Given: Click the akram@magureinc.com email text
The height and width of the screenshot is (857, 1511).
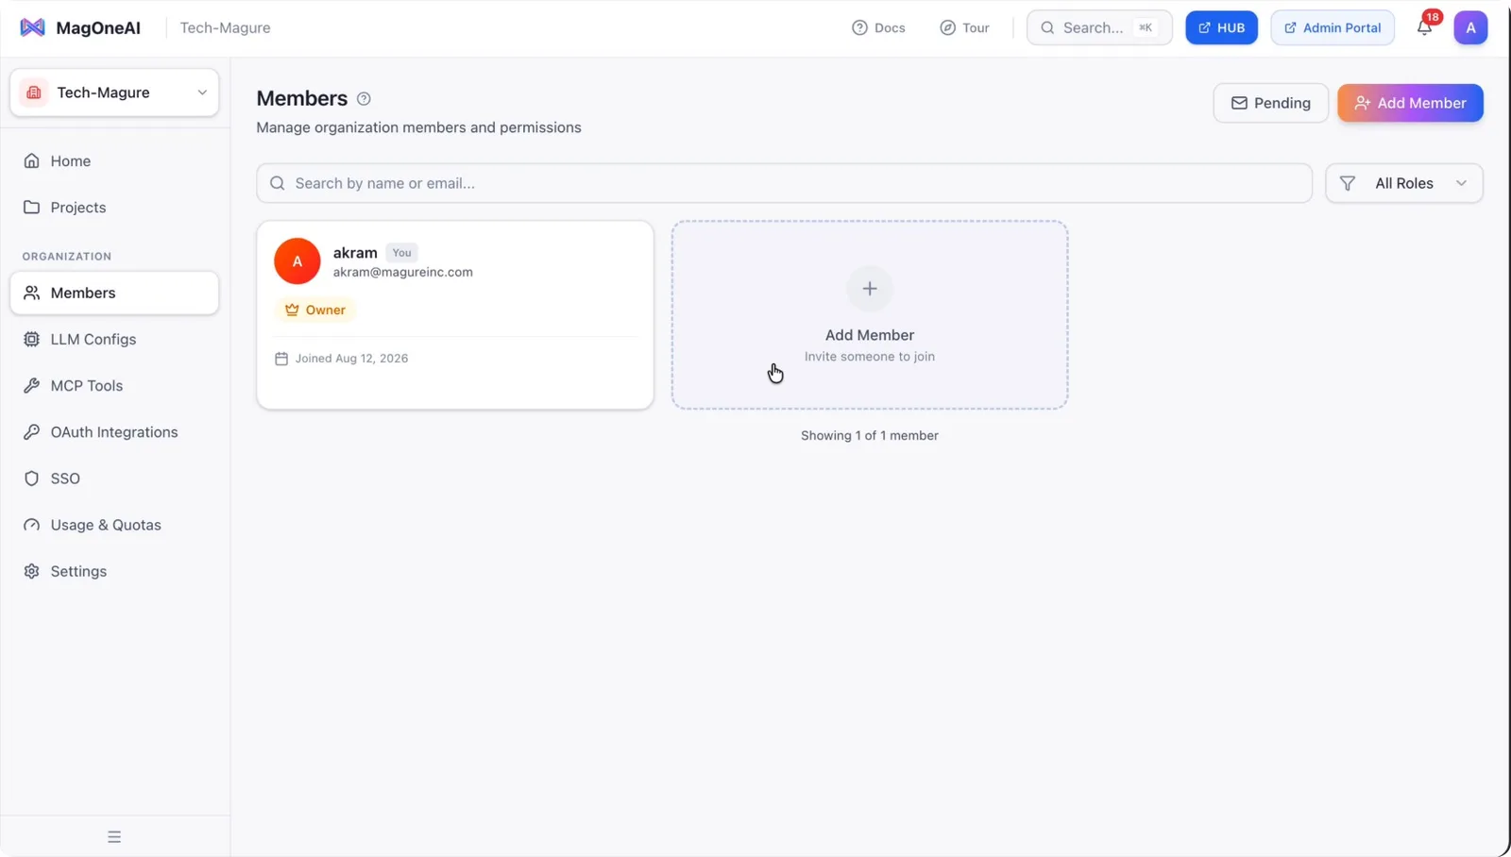Looking at the screenshot, I should click(403, 272).
